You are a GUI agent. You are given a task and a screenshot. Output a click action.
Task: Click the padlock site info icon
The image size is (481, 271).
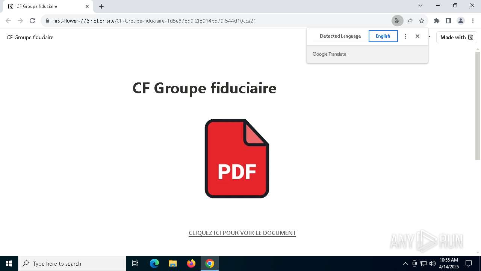click(x=47, y=21)
